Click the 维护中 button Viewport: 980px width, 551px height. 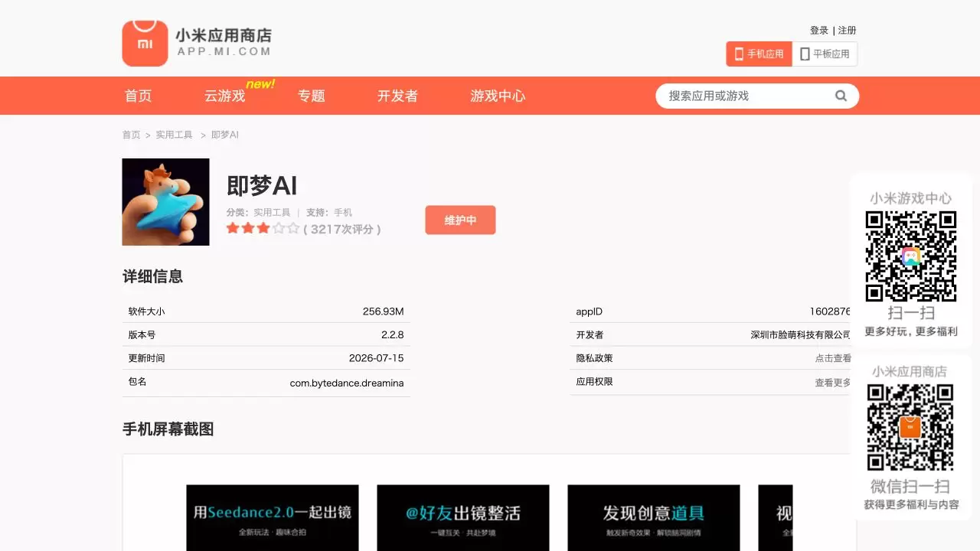460,220
